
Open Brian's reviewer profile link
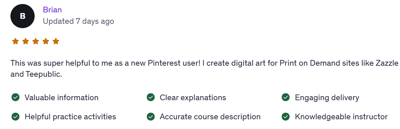52,10
